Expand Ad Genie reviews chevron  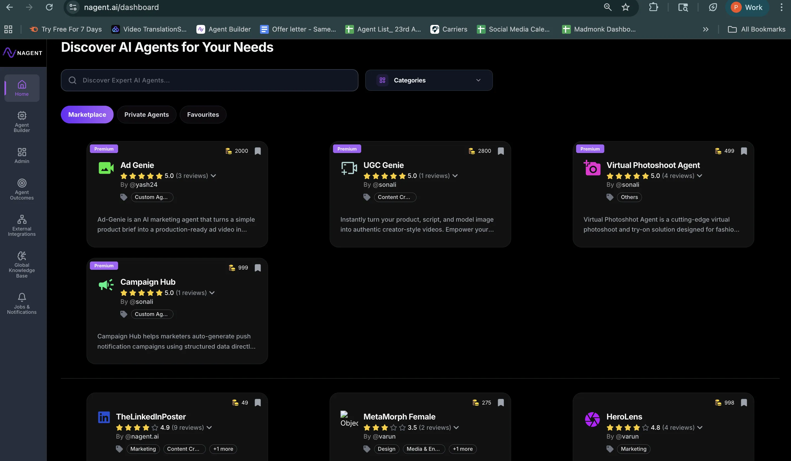click(x=214, y=176)
